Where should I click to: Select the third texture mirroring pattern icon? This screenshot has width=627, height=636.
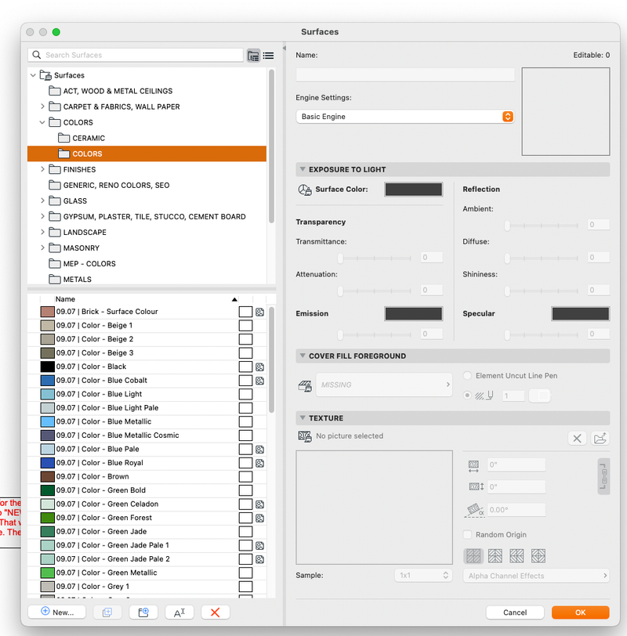(x=516, y=555)
